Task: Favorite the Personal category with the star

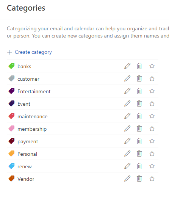Action: click(x=152, y=154)
